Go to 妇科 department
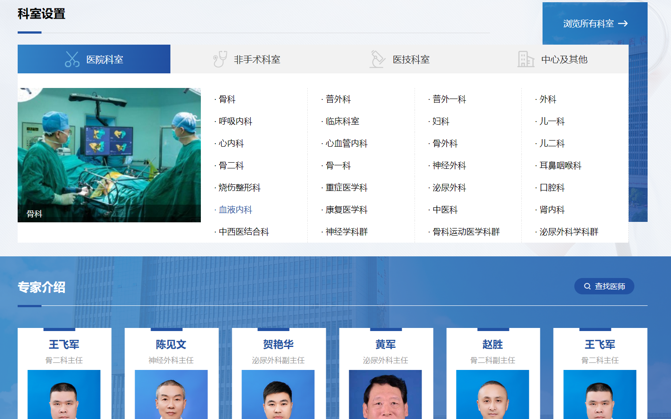This screenshot has width=671, height=419. 441,122
